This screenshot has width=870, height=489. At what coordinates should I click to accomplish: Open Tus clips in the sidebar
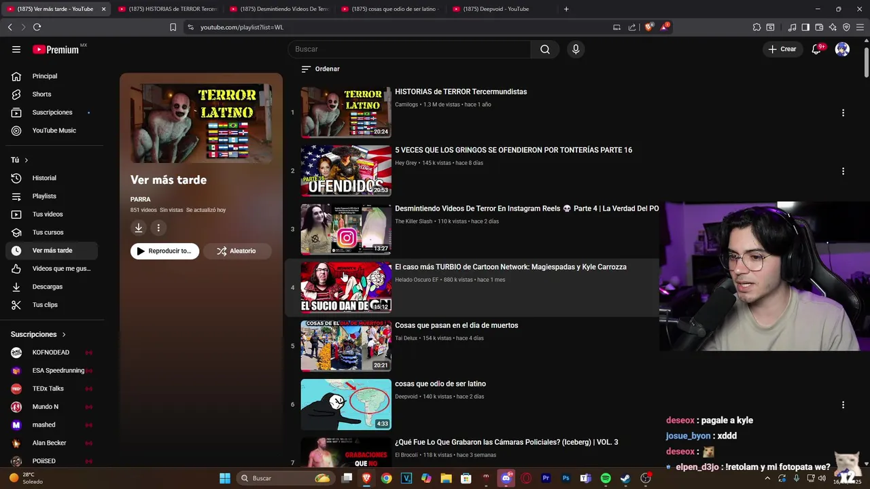(x=52, y=305)
